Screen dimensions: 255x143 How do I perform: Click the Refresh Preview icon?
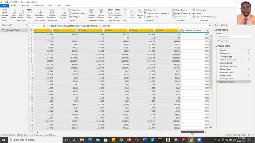(x=63, y=13)
